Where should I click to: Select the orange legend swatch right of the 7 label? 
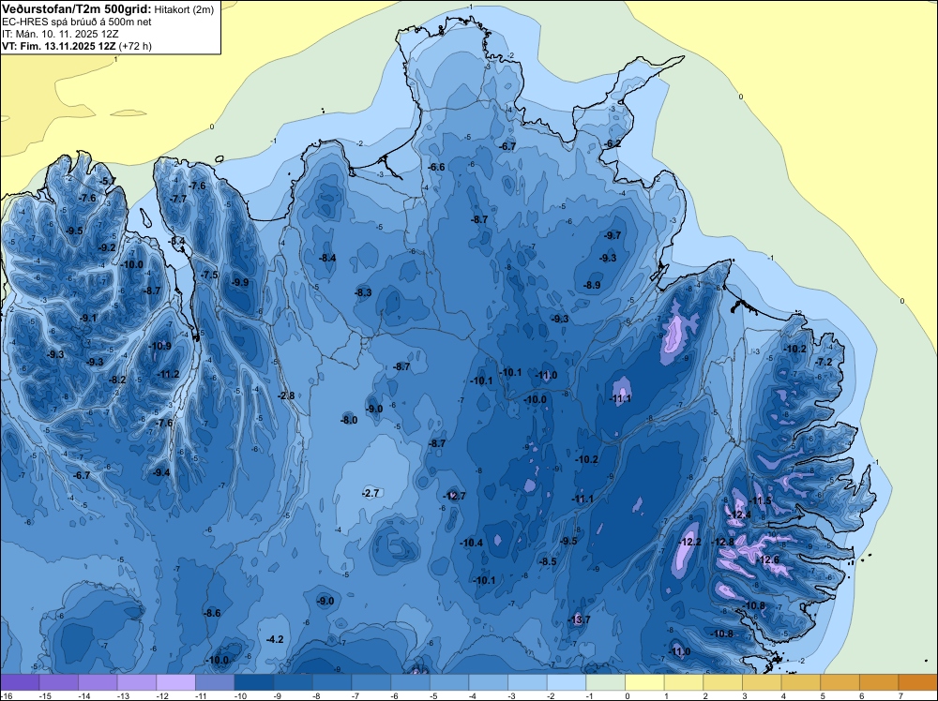point(918,682)
